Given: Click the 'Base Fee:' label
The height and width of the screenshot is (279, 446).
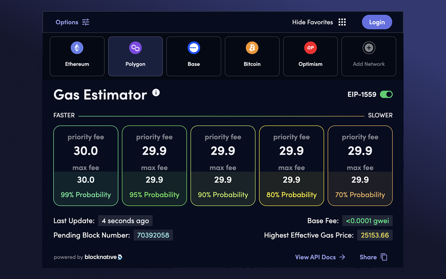Looking at the screenshot, I should [x=323, y=221].
